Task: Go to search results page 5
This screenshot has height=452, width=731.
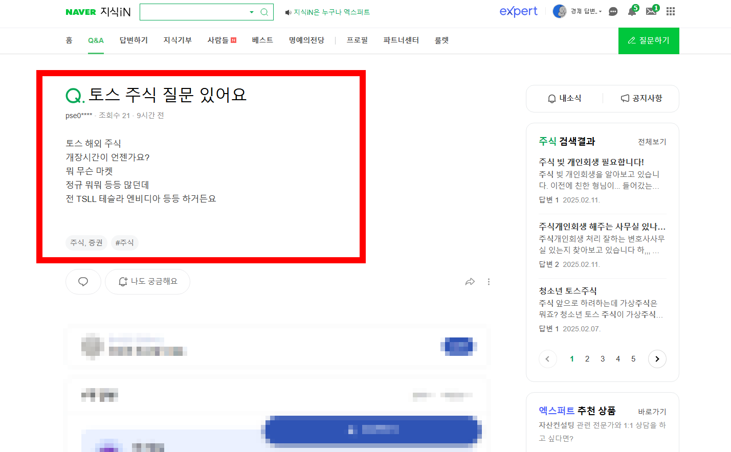Action: pos(633,359)
